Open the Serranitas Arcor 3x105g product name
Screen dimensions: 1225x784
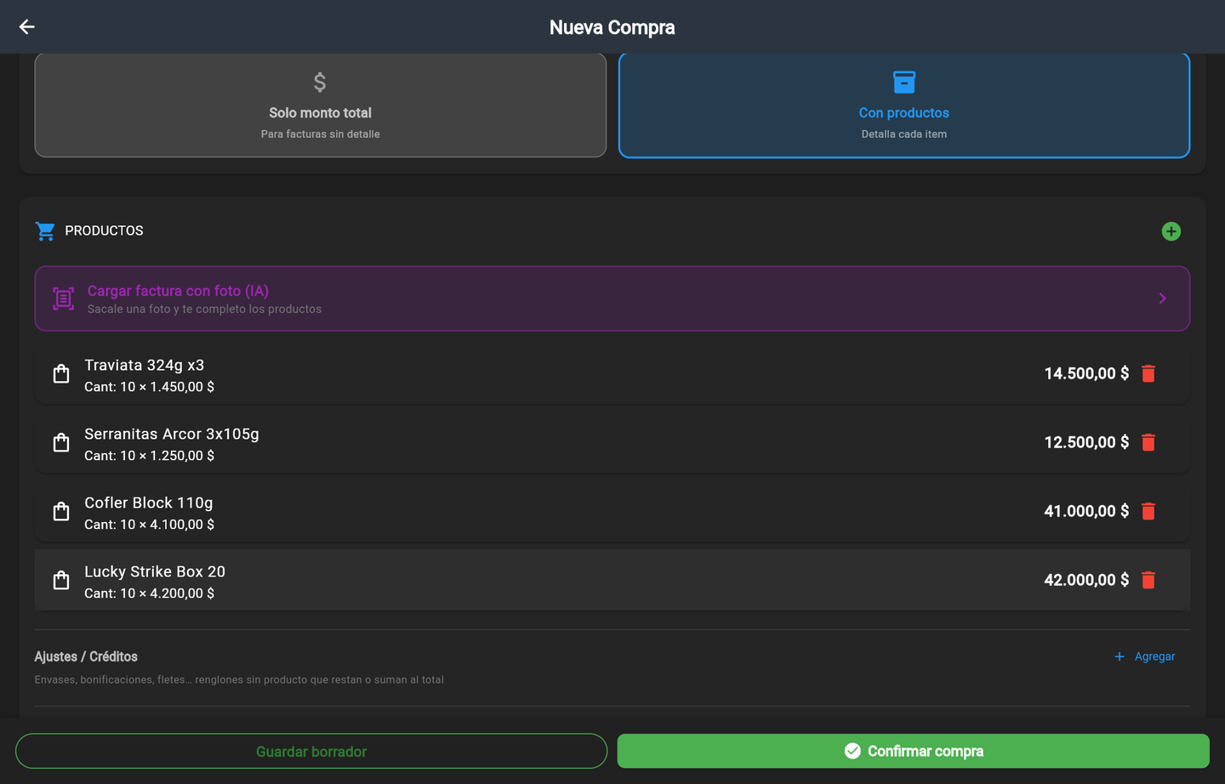(172, 434)
